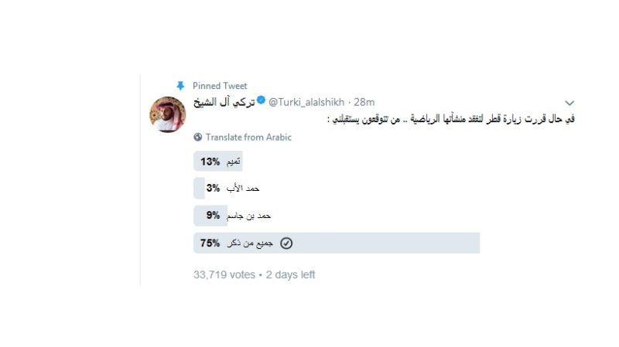This screenshot has height=347, width=619.
Task: Click Translate from Arabic
Action: (248, 138)
